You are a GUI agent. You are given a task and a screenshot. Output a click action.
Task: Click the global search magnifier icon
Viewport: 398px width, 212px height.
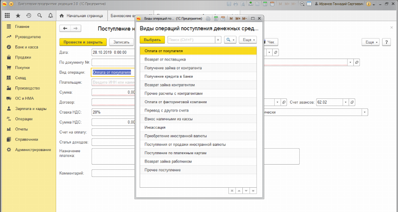point(39,16)
